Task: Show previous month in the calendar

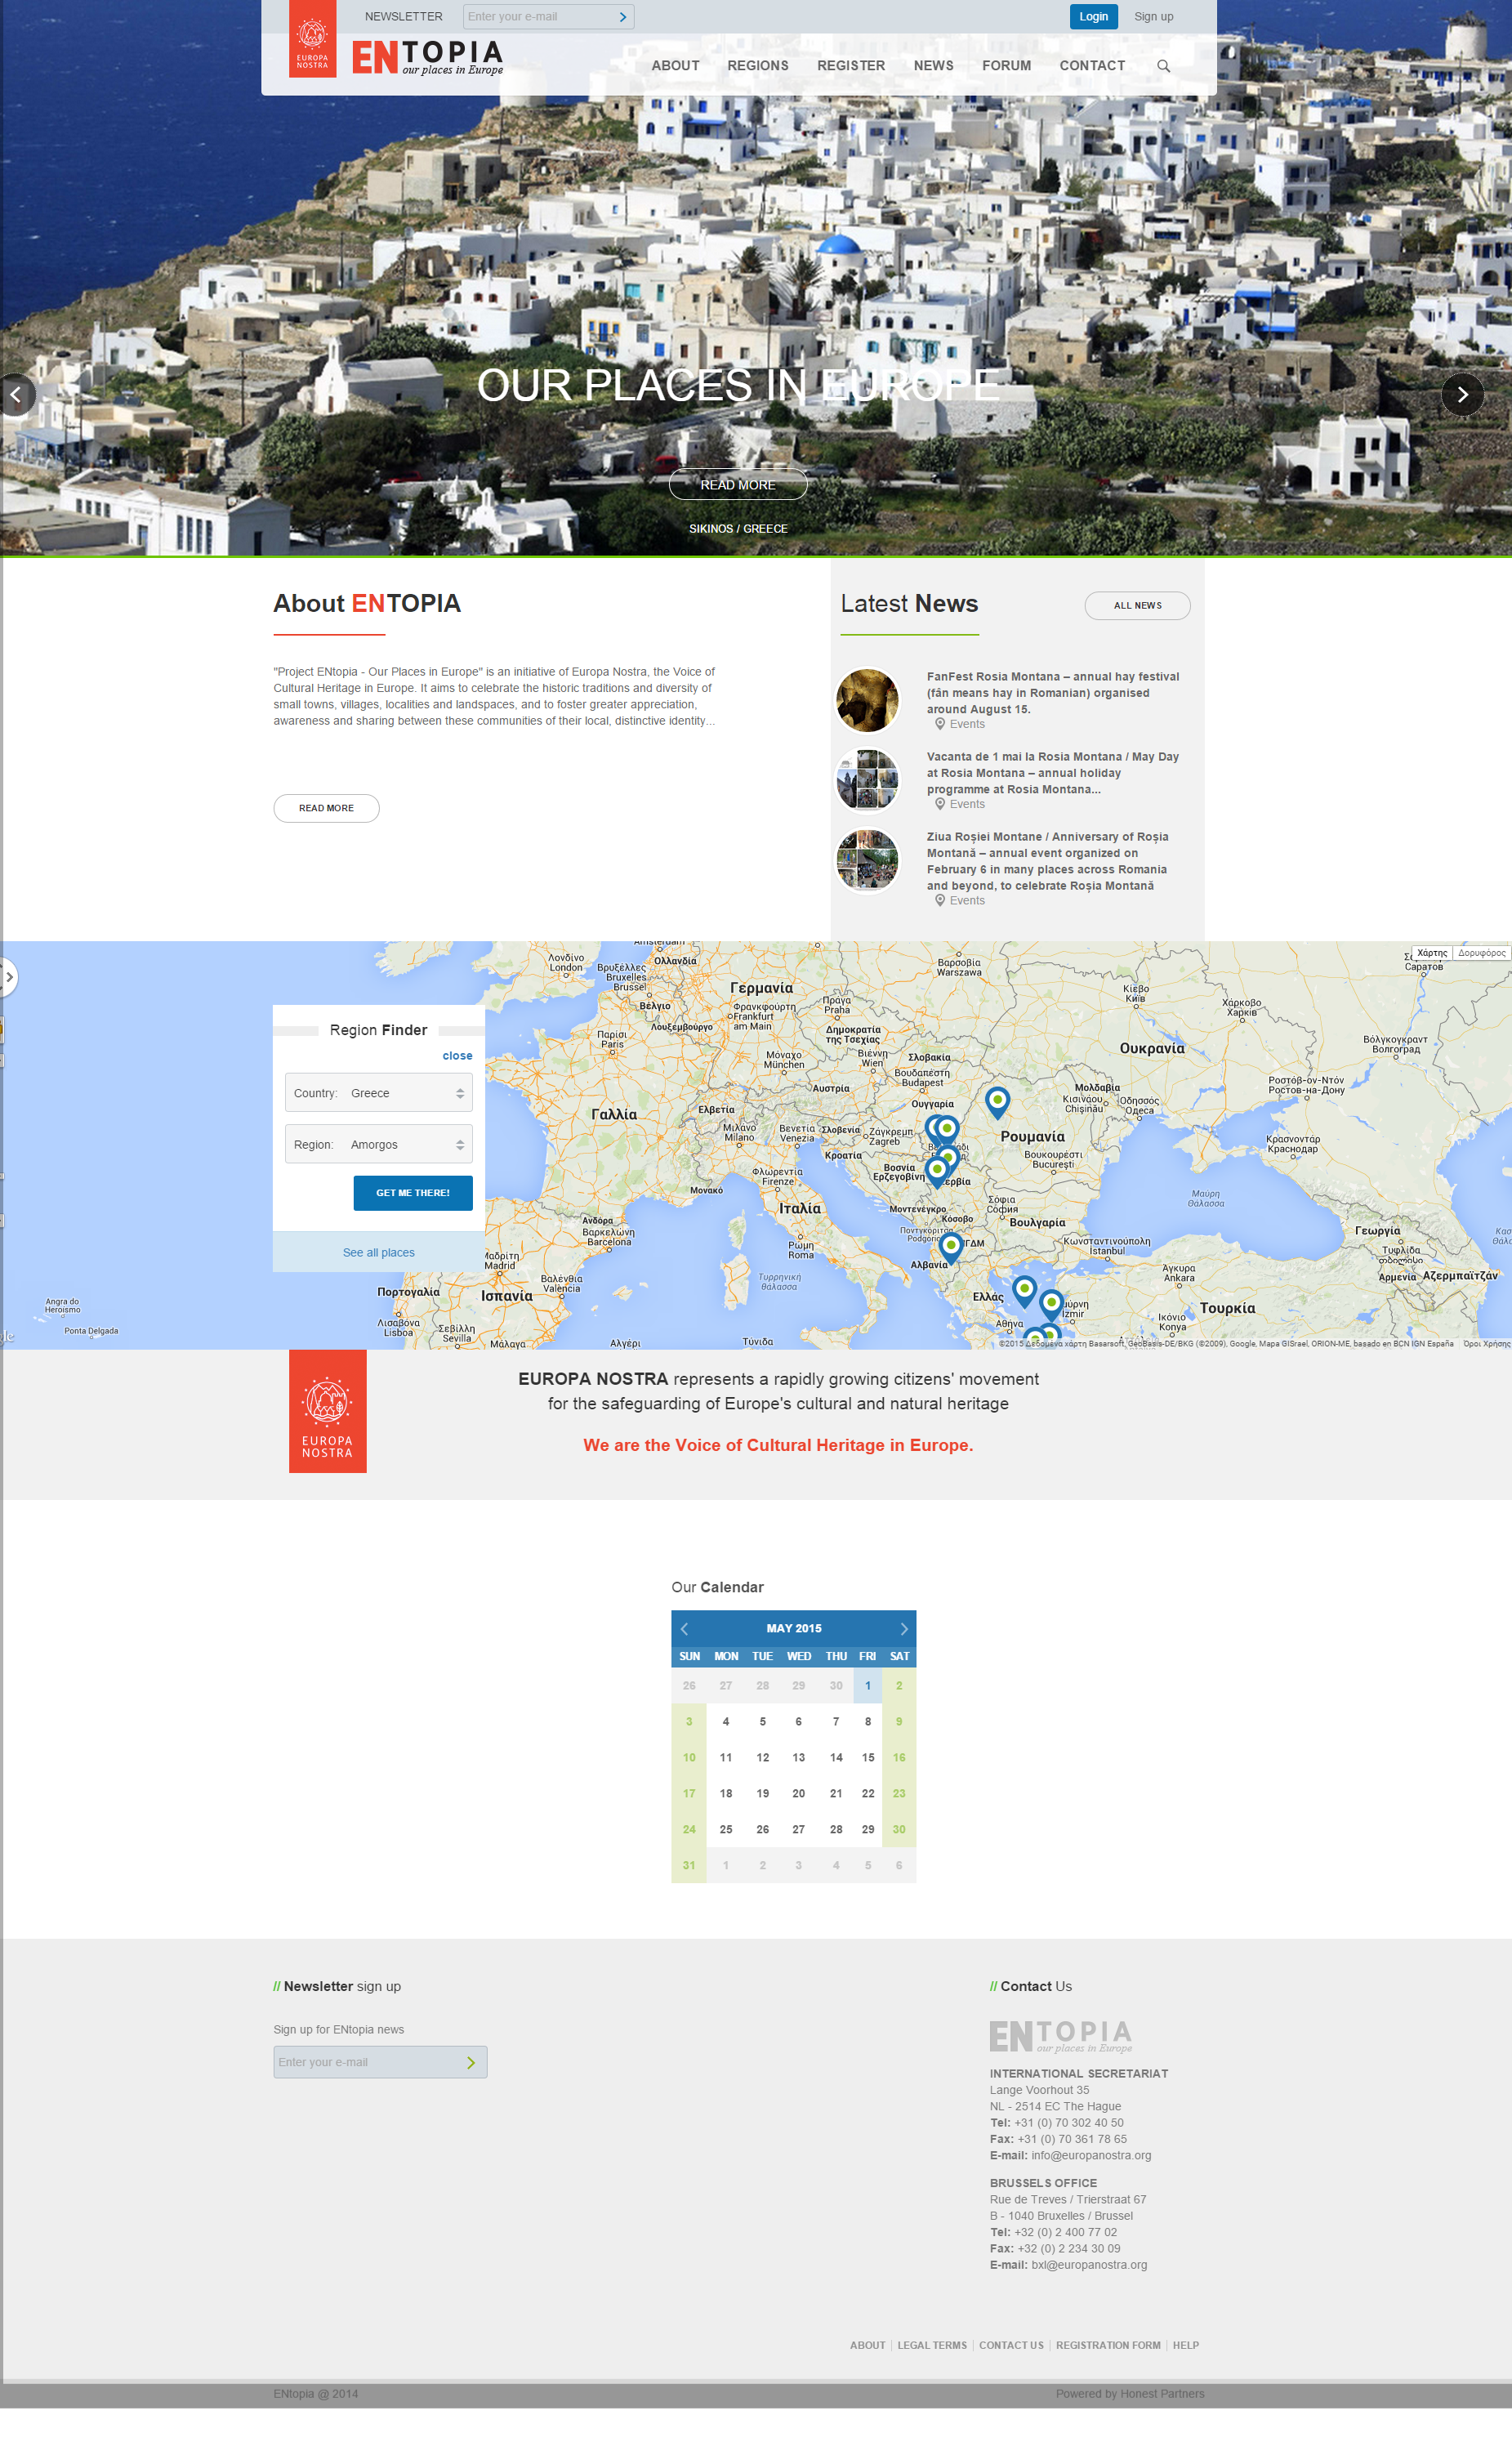Action: pyautogui.click(x=684, y=1628)
